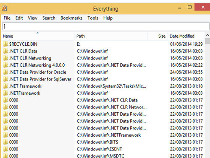Select the .NET Framework entry with a space
210x158 pixels.
pyautogui.click(x=25, y=86)
